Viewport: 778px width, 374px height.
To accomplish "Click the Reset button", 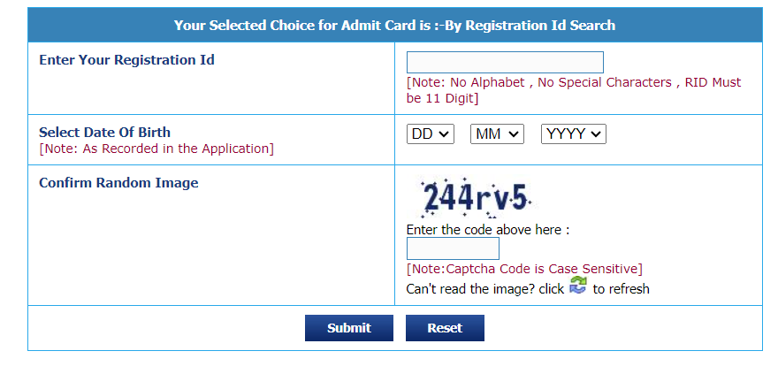I will coord(445,328).
